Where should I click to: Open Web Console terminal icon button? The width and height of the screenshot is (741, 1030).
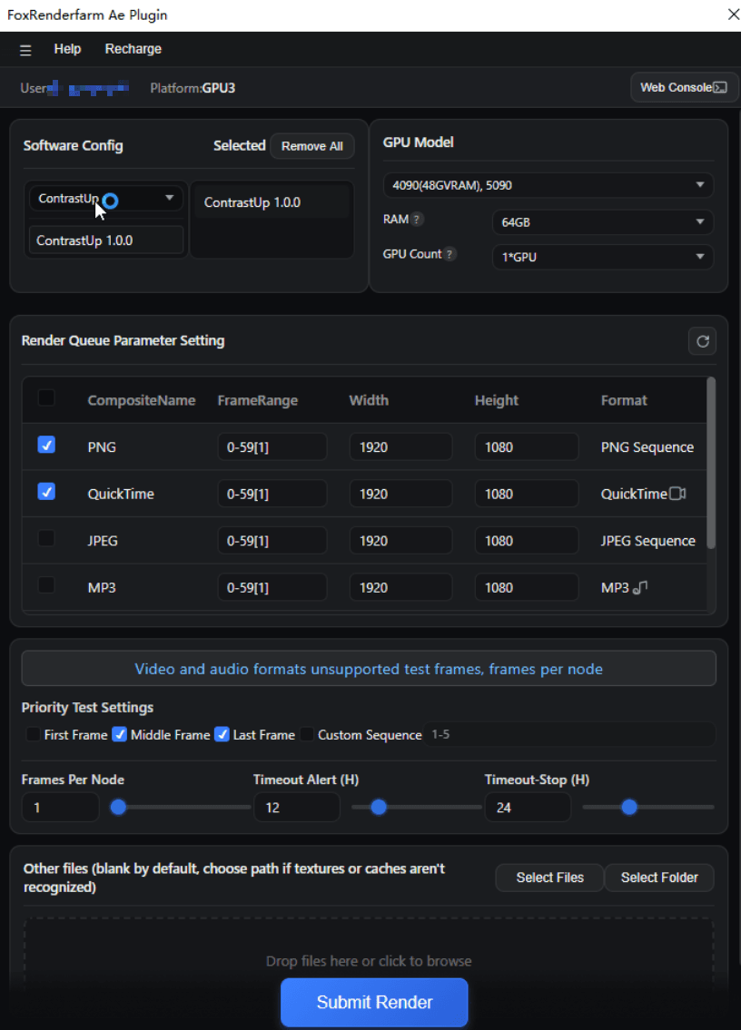[x=684, y=88]
